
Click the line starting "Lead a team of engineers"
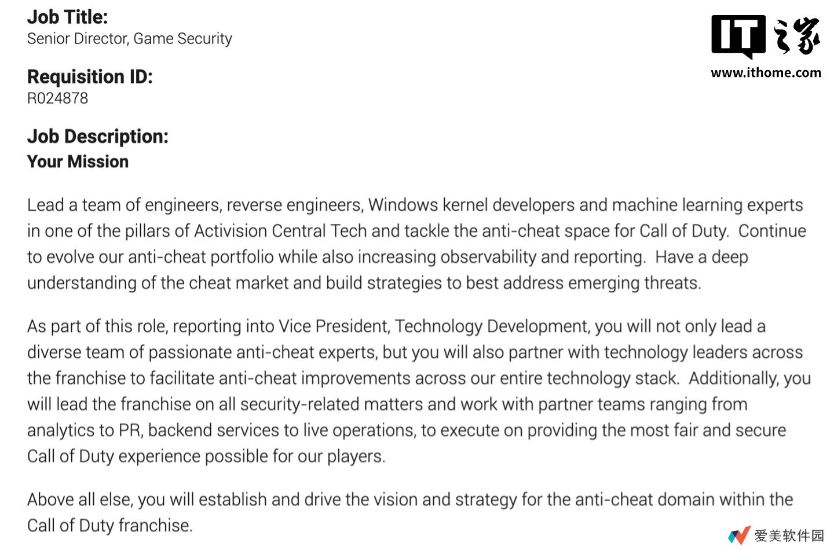click(x=415, y=205)
